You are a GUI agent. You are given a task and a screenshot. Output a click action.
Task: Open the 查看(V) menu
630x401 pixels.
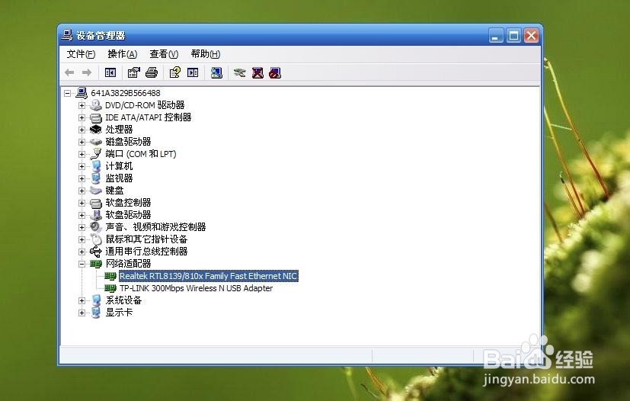click(164, 54)
